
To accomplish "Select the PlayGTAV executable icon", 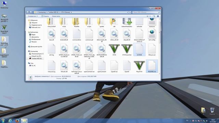I will [x=139, y=66].
